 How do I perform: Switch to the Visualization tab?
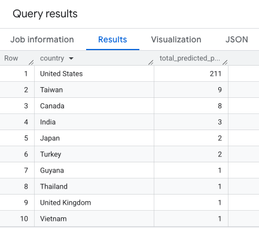176,39
